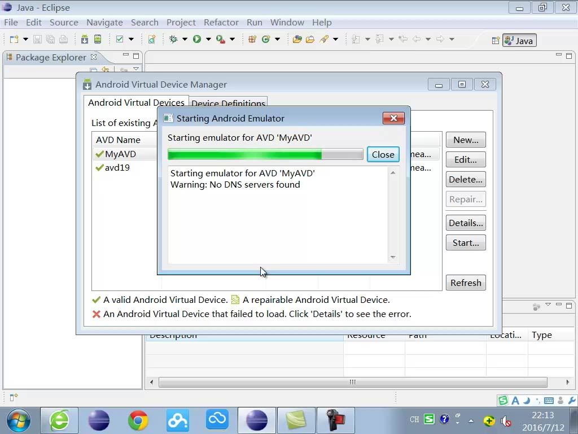Click the Open Task folder icon
The width and height of the screenshot is (578, 434).
point(310,39)
